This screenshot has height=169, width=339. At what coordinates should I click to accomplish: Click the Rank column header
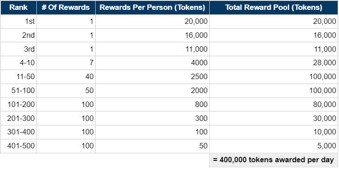[x=18, y=8]
